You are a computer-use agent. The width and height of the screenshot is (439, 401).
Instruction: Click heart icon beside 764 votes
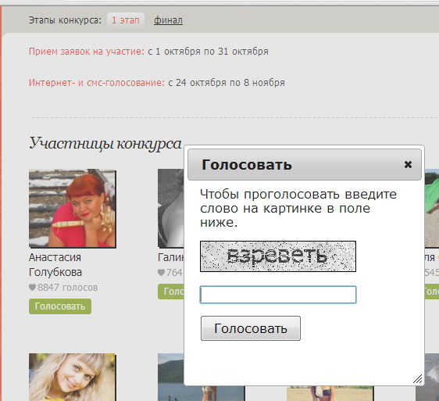[161, 272]
